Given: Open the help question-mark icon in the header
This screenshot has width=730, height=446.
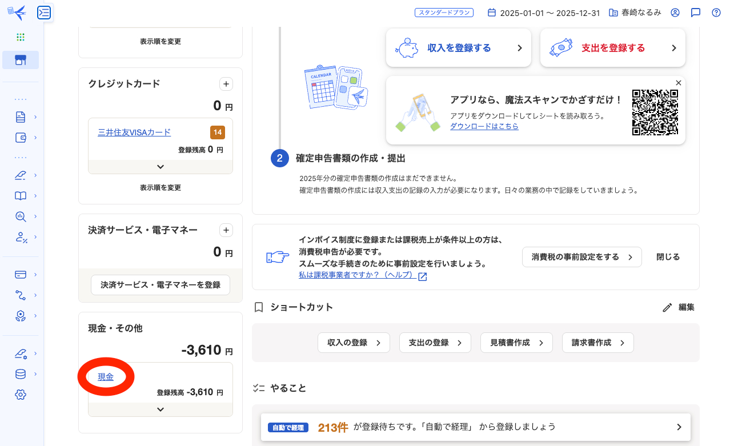Looking at the screenshot, I should [716, 12].
